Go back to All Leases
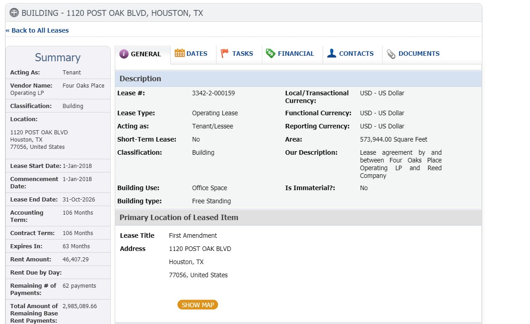530x324 pixels. click(x=37, y=30)
